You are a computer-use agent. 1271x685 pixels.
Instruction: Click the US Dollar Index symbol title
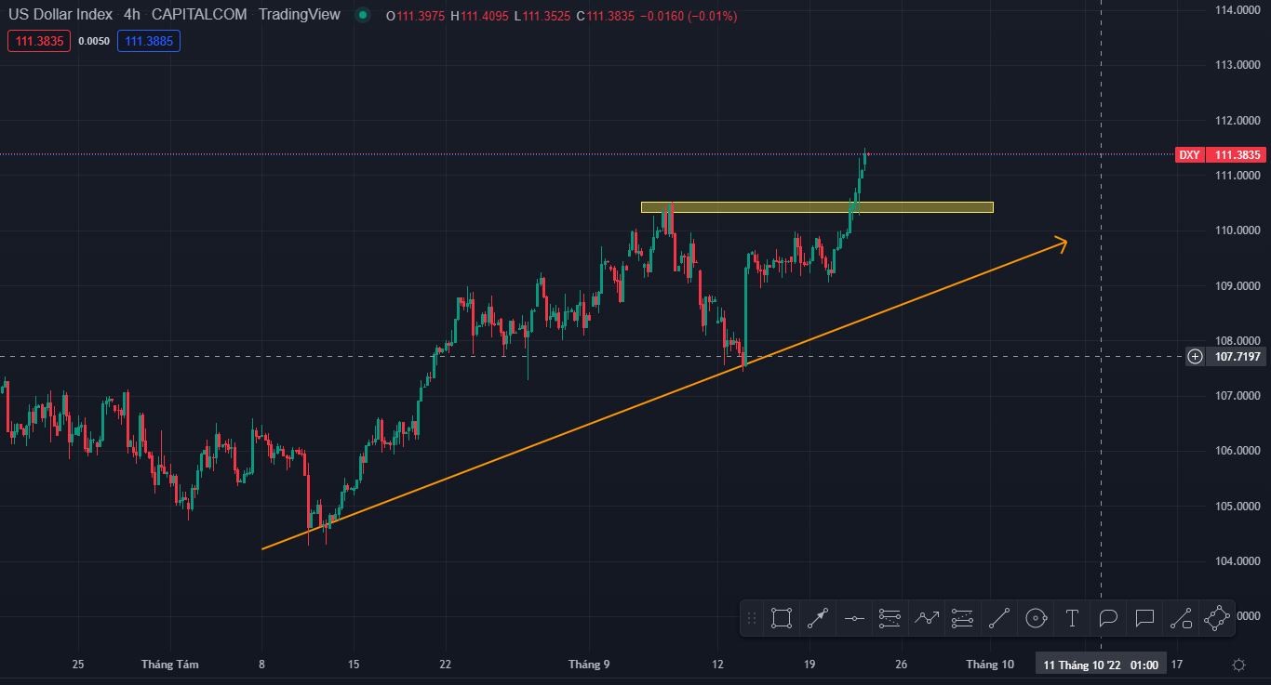click(60, 15)
